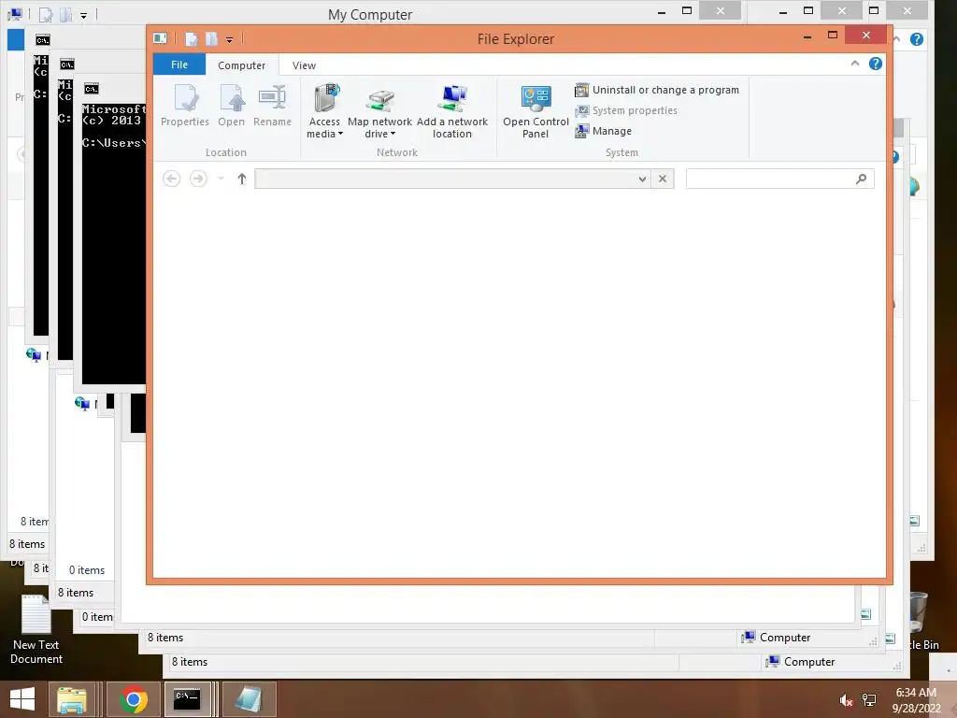Launch Open Control Panel
Viewport: 957px width, 718px height.
(x=536, y=112)
